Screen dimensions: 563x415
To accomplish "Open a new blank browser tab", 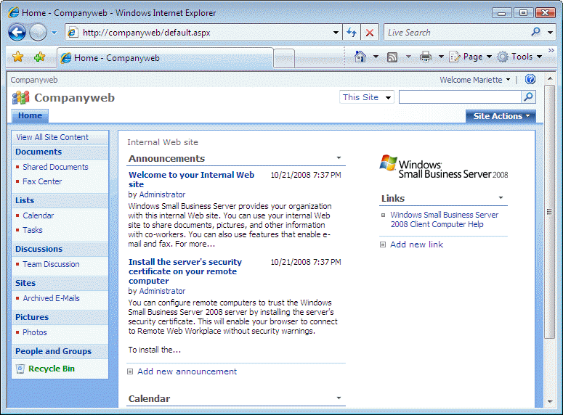I will pyautogui.click(x=284, y=58).
